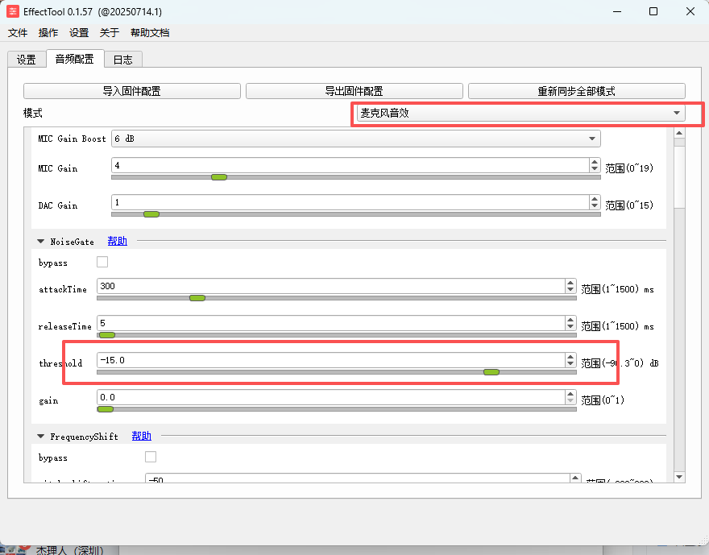The image size is (709, 555).
Task: Increase threshold value with up arrow
Action: [570, 357]
